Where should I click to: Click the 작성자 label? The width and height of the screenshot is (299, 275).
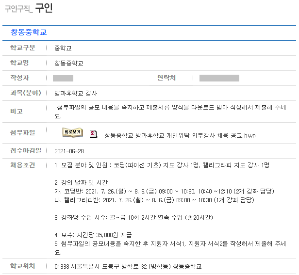tap(19, 78)
